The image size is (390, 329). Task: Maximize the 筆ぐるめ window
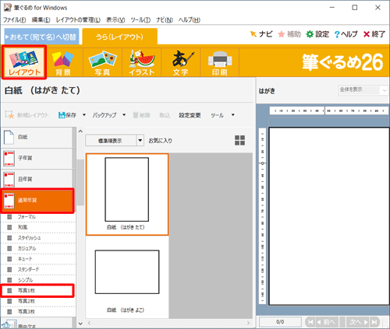pos(355,8)
